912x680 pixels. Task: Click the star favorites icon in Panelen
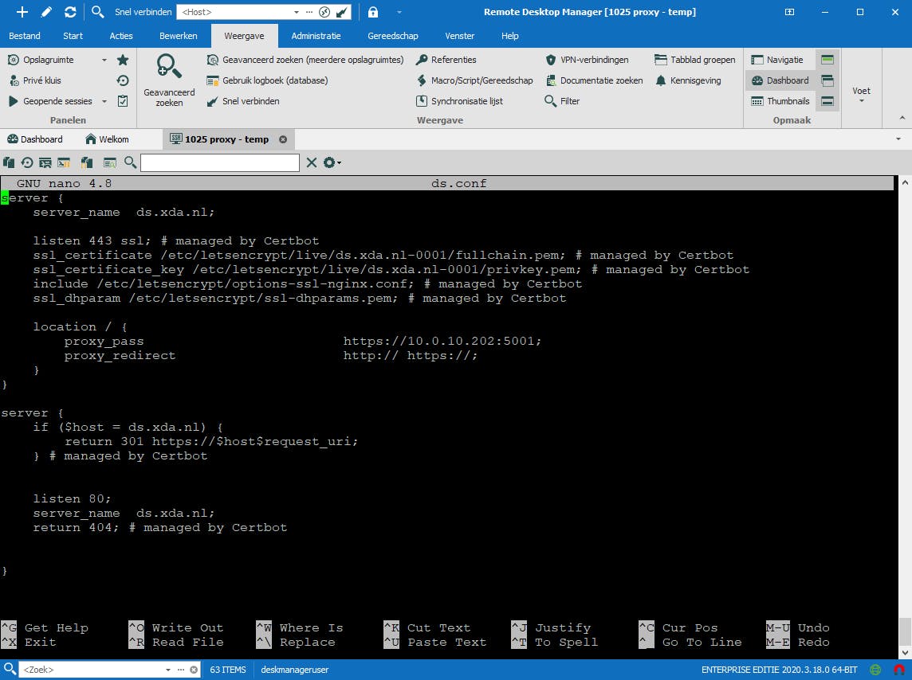pyautogui.click(x=123, y=60)
